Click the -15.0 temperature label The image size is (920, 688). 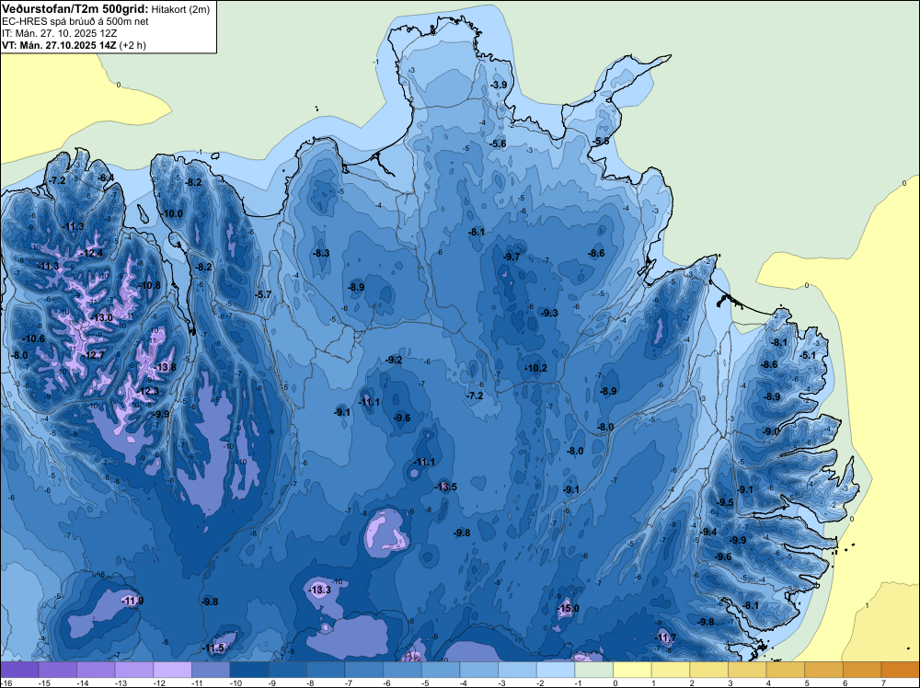click(568, 608)
